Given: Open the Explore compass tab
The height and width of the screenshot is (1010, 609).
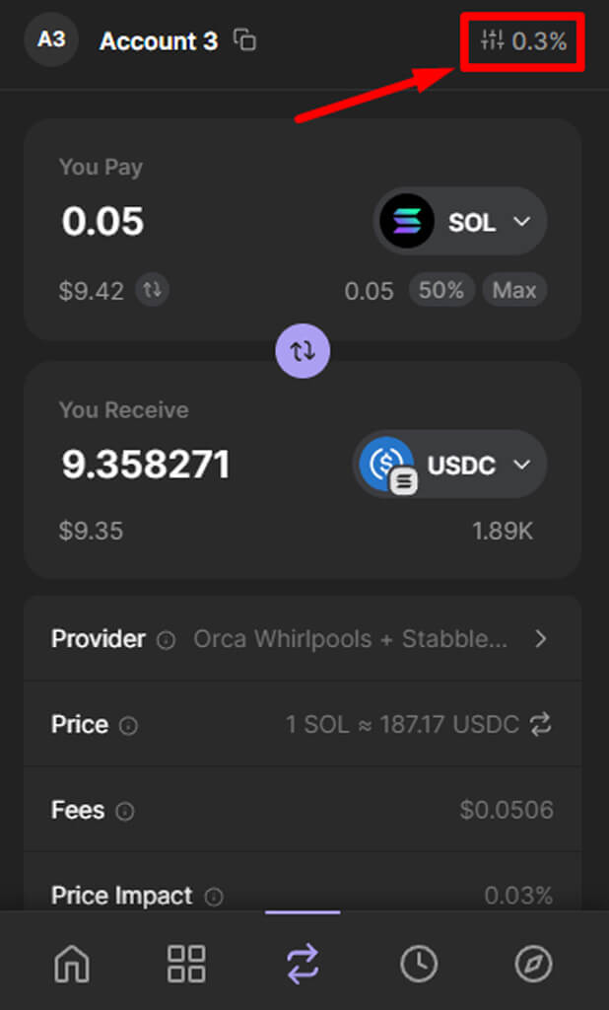Looking at the screenshot, I should 534,963.
